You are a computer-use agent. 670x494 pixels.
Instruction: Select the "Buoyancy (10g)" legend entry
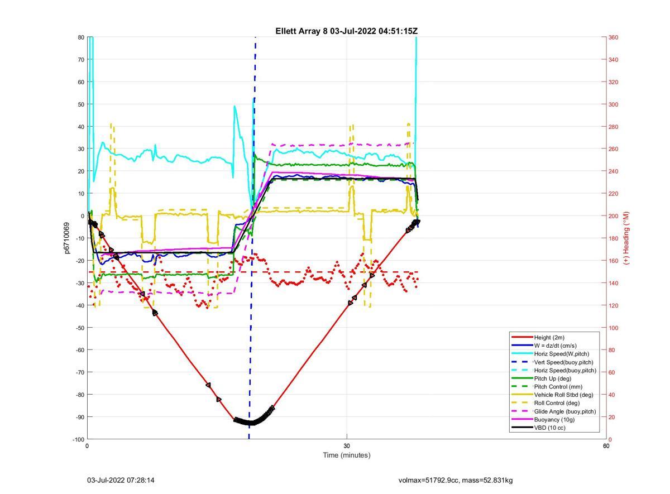[x=554, y=419]
